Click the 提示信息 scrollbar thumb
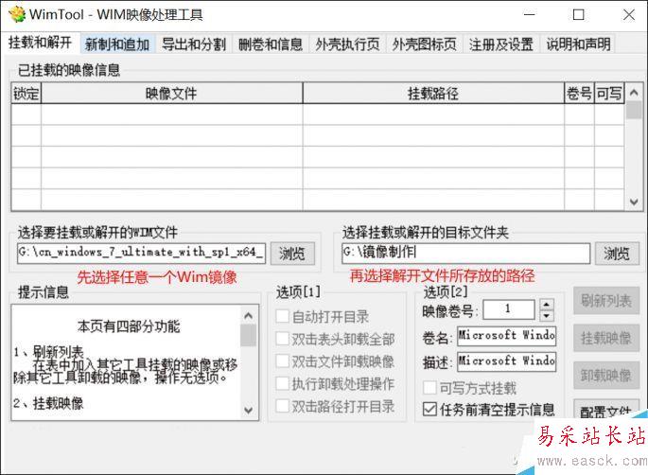This screenshot has height=475, width=648. [x=248, y=335]
